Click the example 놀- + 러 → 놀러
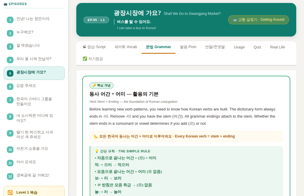 (x=108, y=192)
